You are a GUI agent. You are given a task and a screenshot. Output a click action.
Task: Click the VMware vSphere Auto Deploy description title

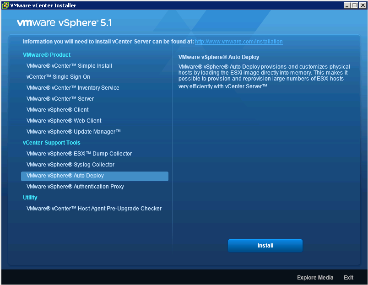point(219,57)
